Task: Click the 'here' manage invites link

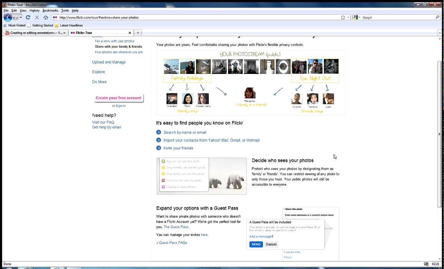Action: tap(204, 235)
